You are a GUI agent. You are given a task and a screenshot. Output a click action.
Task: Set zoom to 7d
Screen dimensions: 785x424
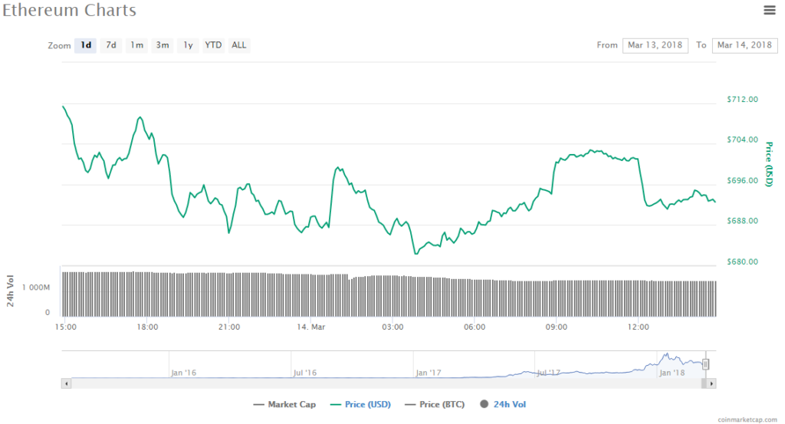111,45
